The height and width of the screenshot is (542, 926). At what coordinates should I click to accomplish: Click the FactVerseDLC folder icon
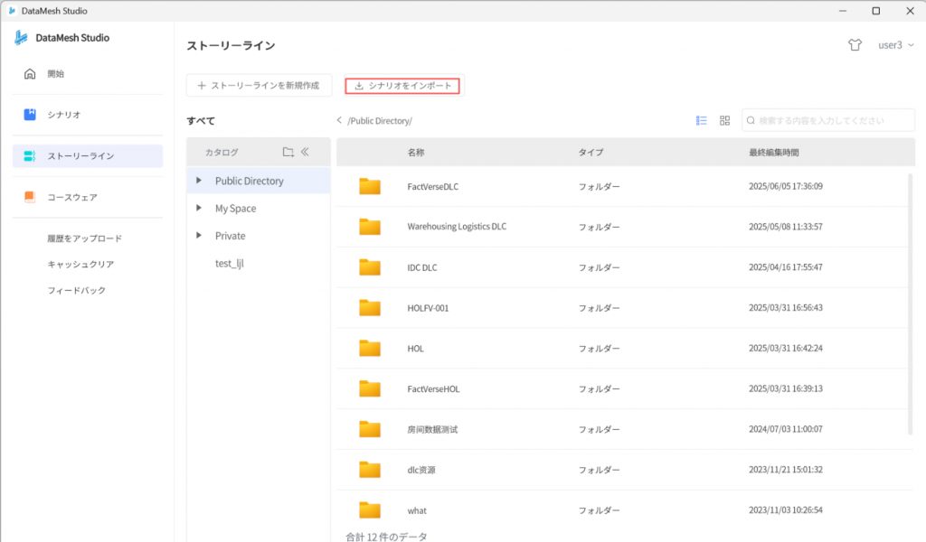(x=369, y=186)
